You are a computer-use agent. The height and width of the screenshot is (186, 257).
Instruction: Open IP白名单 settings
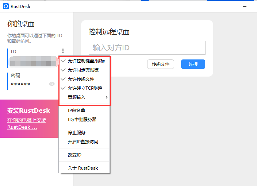[x=77, y=110]
